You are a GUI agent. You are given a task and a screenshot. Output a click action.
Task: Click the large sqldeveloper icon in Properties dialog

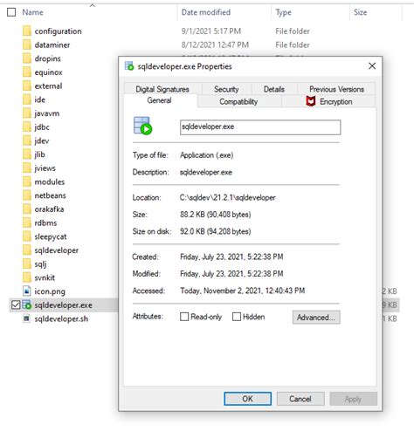pyautogui.click(x=142, y=126)
